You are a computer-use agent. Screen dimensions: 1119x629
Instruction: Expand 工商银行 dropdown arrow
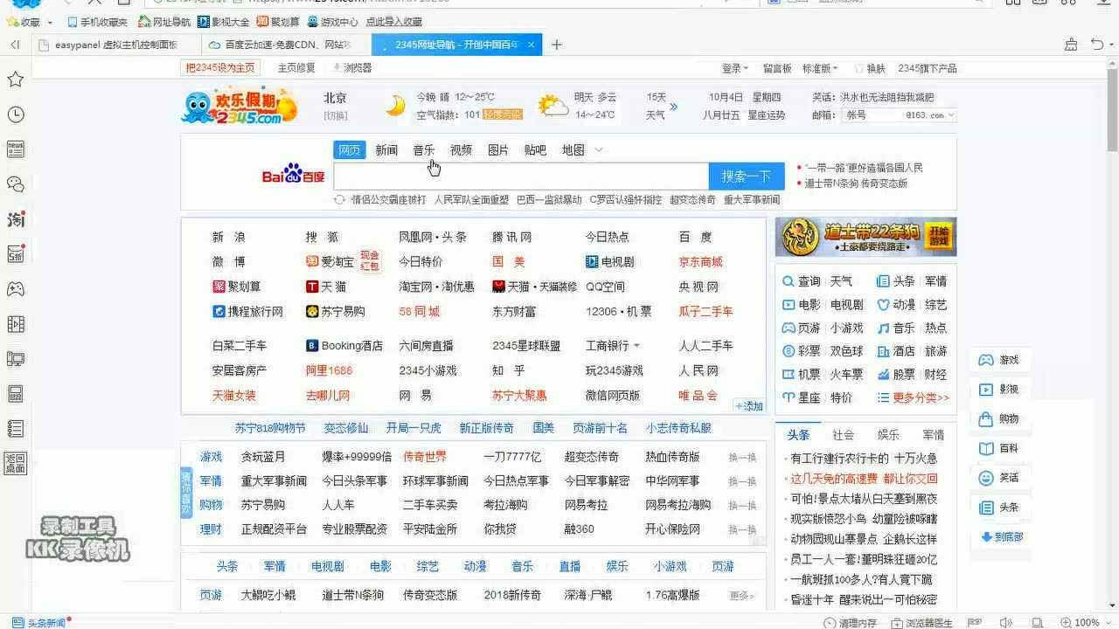click(x=636, y=346)
